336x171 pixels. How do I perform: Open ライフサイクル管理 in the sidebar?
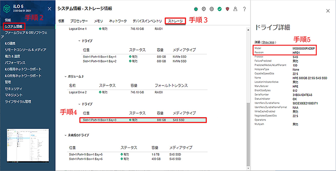point(18,102)
